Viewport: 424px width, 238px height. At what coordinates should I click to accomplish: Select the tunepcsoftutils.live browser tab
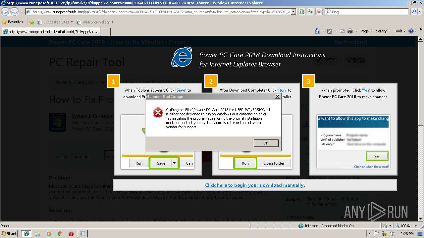pos(51,32)
